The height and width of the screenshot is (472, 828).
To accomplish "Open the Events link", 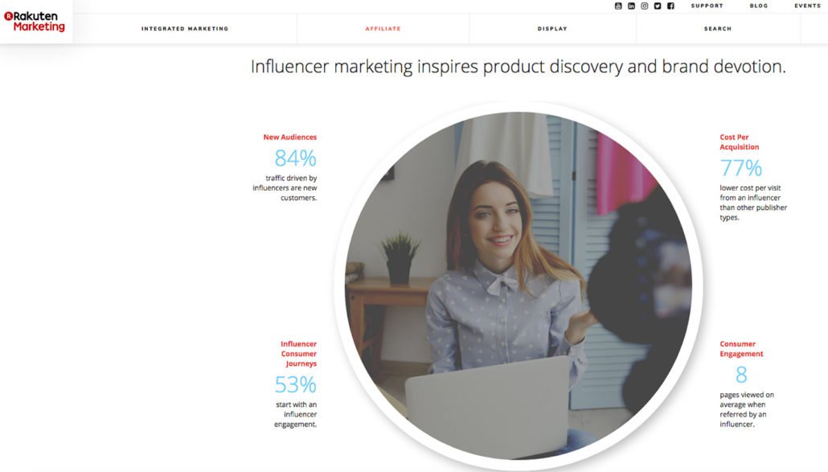I will coord(807,6).
